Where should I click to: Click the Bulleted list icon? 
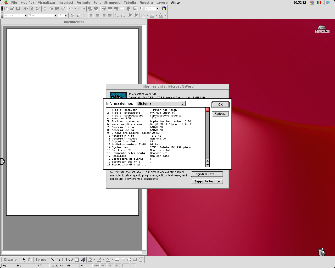[x=123, y=15]
